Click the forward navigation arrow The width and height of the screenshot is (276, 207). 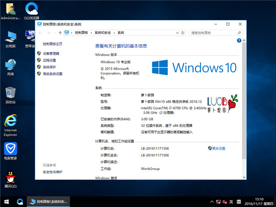point(48,33)
